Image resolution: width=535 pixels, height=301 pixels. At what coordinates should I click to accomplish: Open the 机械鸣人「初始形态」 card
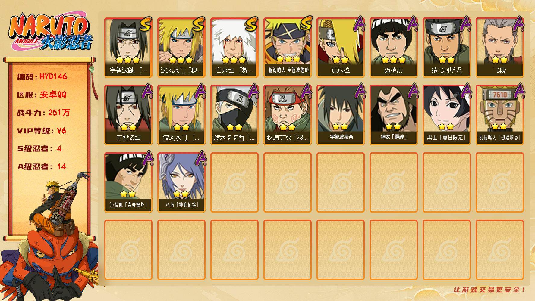500,115
